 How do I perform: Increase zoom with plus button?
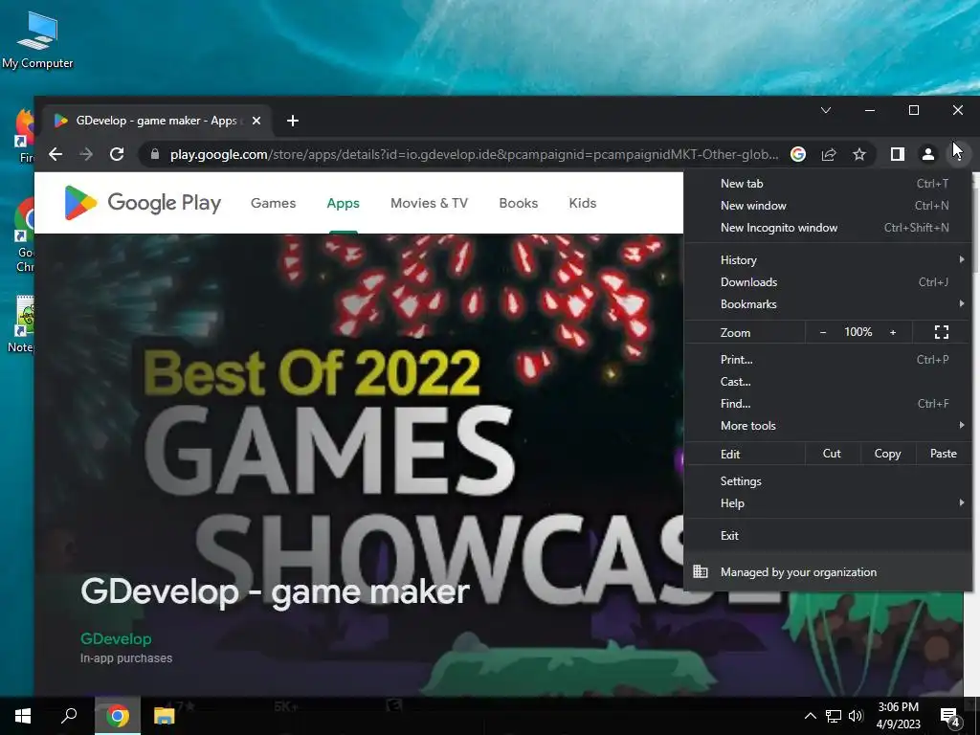pyautogui.click(x=893, y=332)
